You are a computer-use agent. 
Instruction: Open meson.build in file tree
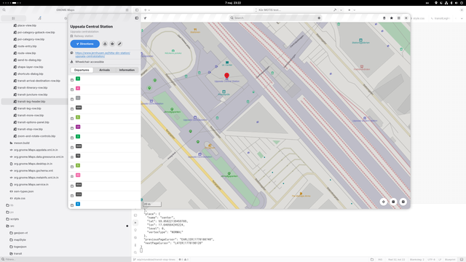(x=21, y=143)
